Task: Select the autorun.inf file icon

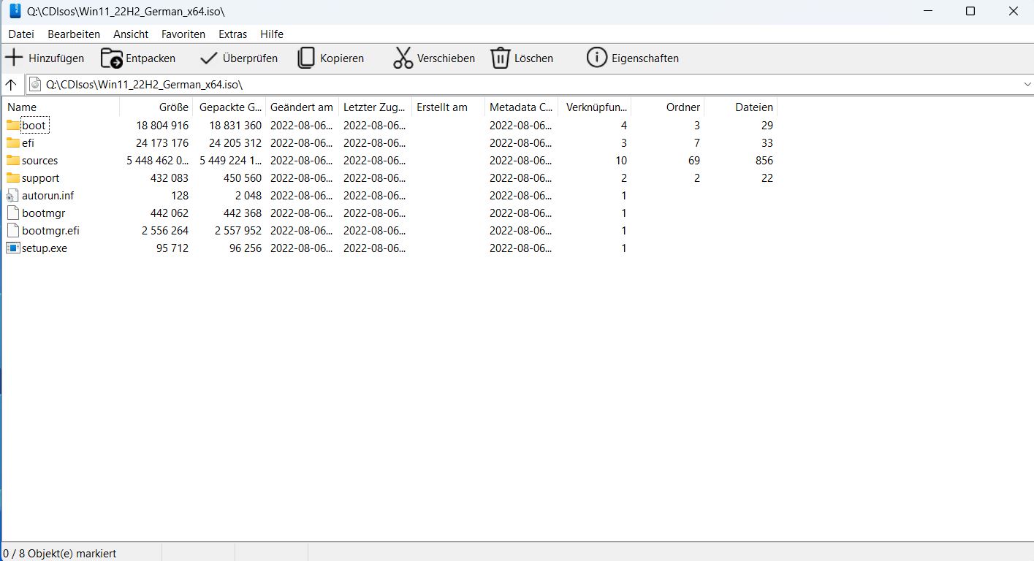Action: click(12, 195)
